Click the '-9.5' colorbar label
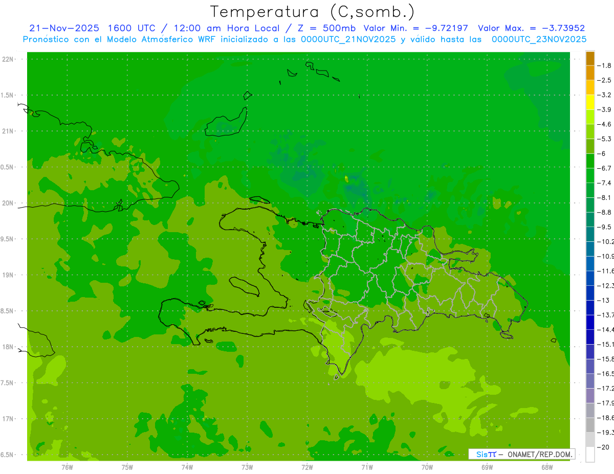The width and height of the screenshot is (614, 474). pyautogui.click(x=604, y=227)
